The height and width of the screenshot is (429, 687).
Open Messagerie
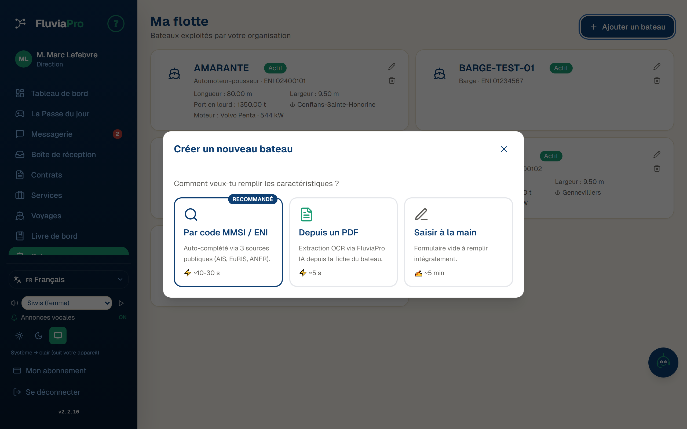[68, 134]
